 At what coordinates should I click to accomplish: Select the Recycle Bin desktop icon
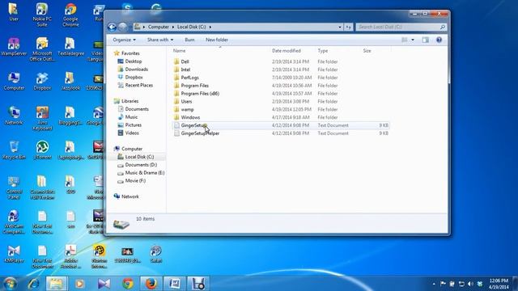pyautogui.click(x=14, y=150)
